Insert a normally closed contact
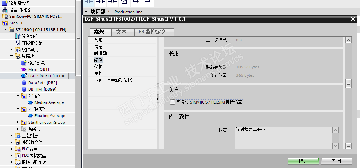The width and height of the screenshot is (360, 168). tap(101, 2)
